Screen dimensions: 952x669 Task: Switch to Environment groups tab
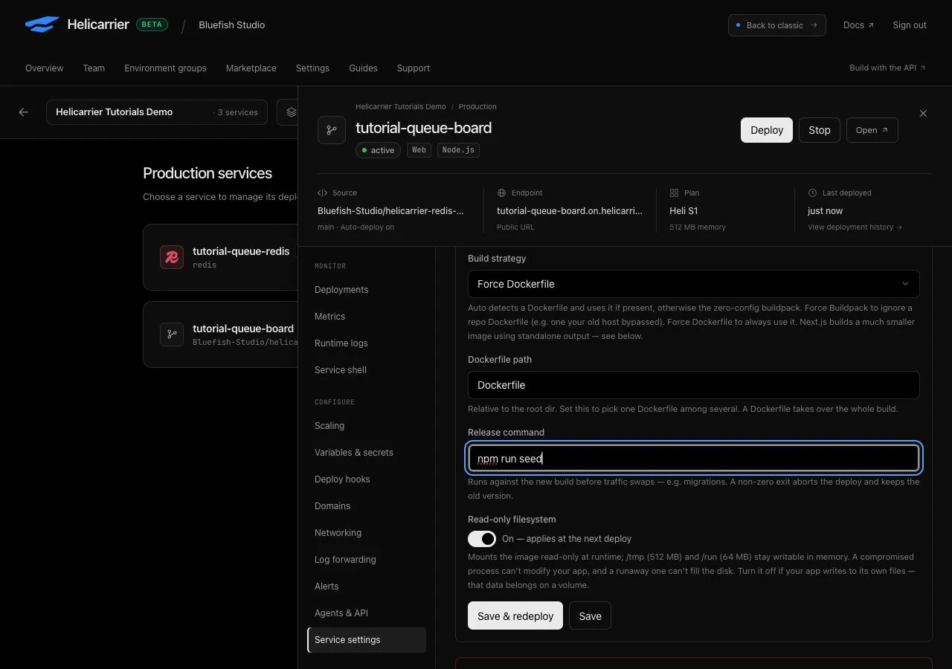[x=165, y=68]
